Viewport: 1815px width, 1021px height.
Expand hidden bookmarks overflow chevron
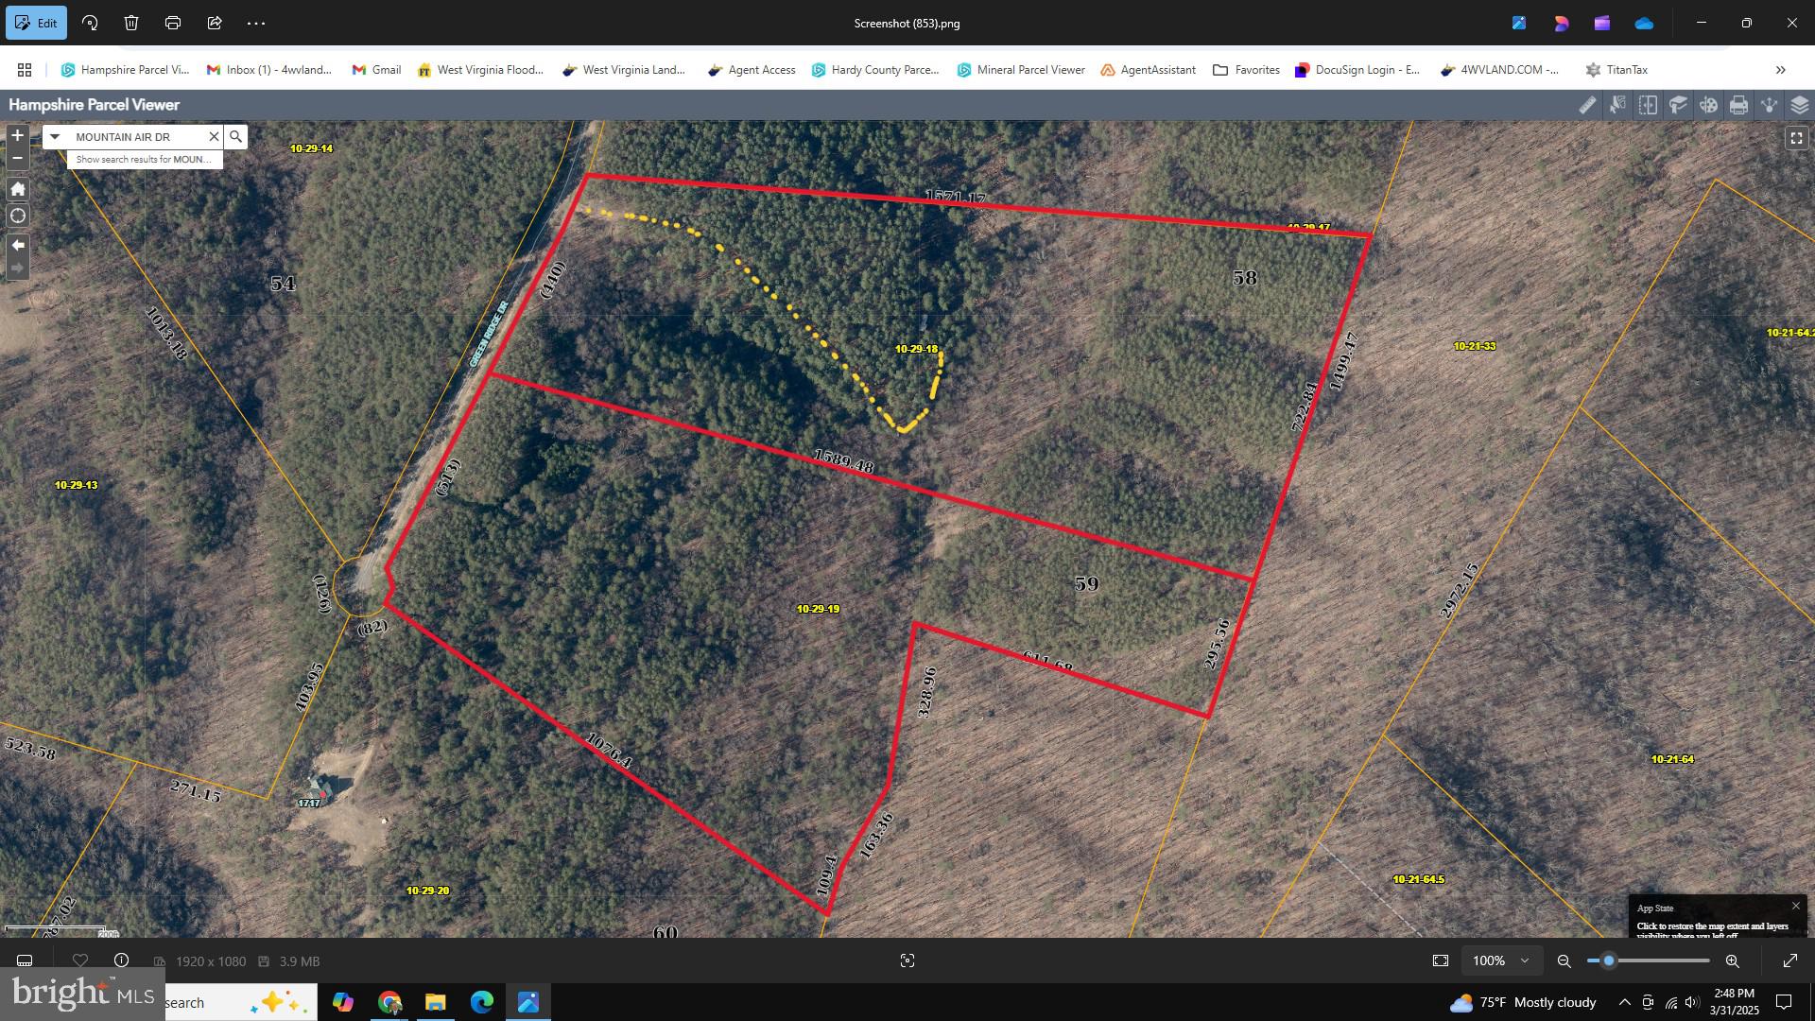pos(1780,70)
